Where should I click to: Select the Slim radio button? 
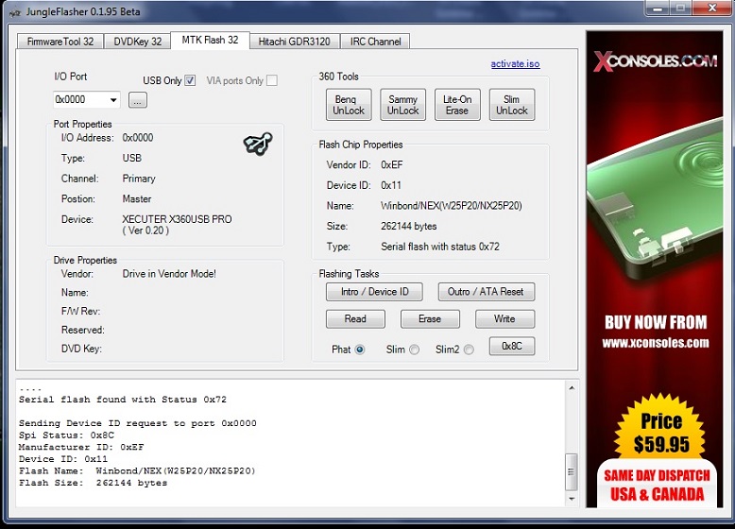tap(415, 350)
